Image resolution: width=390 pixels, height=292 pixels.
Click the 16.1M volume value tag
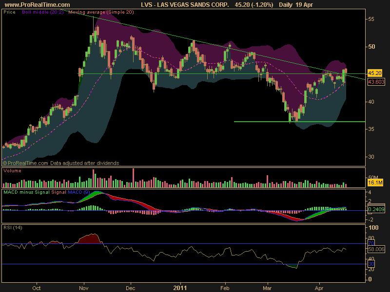[375, 183]
